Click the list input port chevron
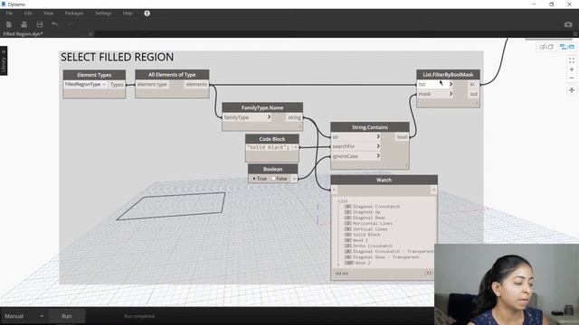Image resolution: width=579 pixels, height=325 pixels. click(451, 84)
